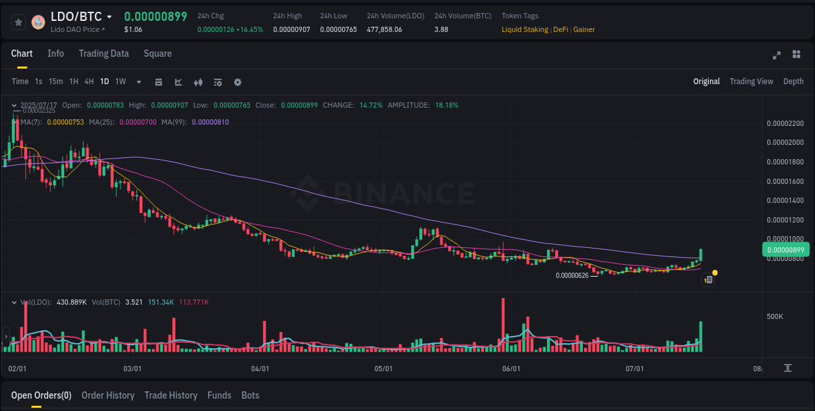815x411 pixels.
Task: Collapse the OHLC info row chevron
Action: tap(14, 104)
